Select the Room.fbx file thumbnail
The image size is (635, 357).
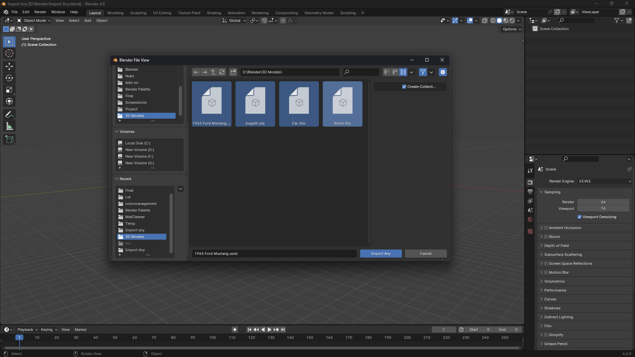click(342, 104)
